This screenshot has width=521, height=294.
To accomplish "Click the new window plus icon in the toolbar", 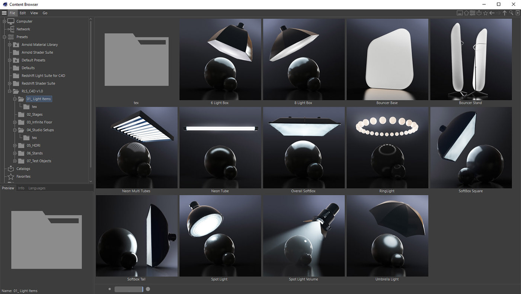I will click(518, 13).
